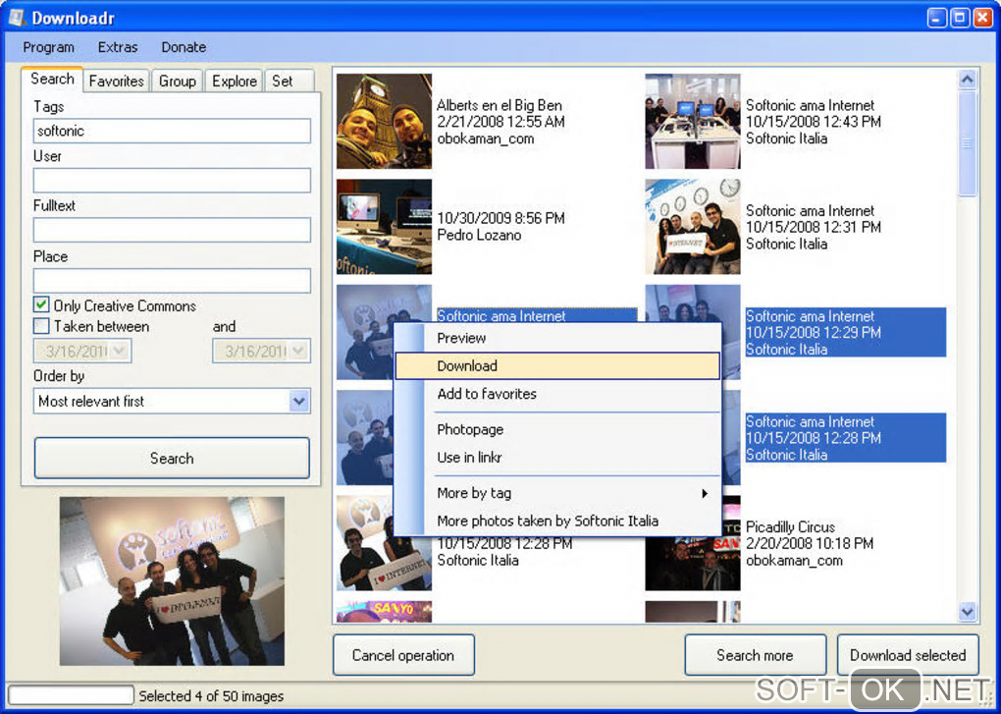The image size is (1001, 714).
Task: Maximize the Downloadr window
Action: [960, 18]
